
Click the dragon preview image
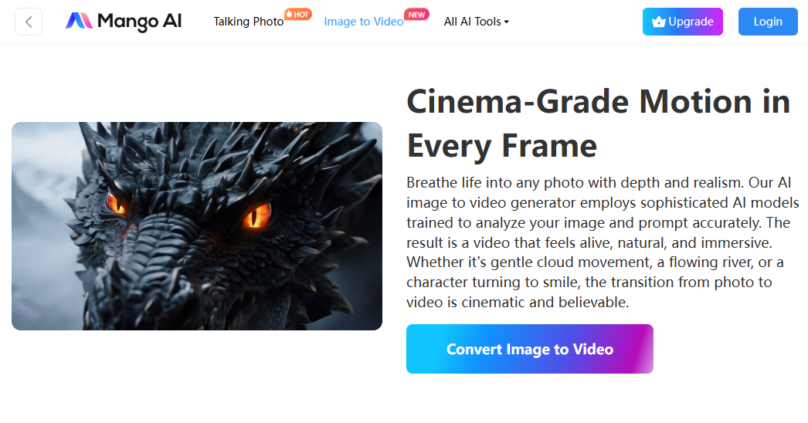[x=197, y=226]
